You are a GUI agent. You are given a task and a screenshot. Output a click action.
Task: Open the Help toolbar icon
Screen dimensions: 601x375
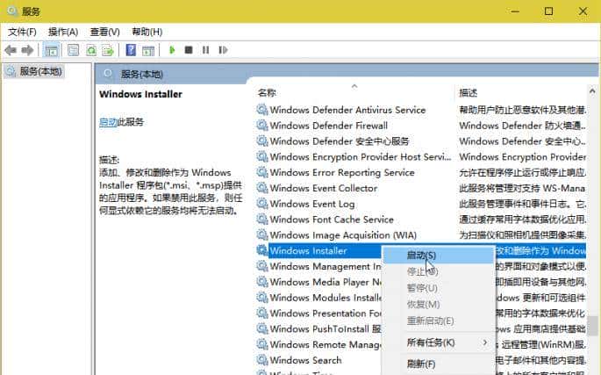click(x=131, y=50)
